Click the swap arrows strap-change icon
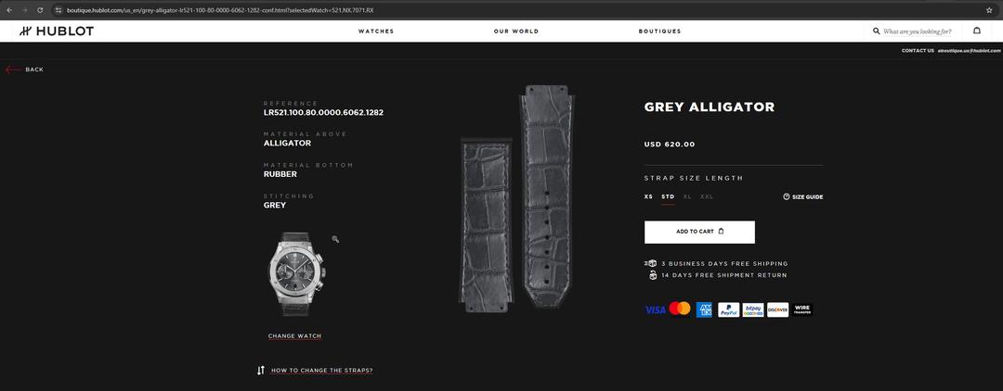1003x391 pixels. pos(260,370)
